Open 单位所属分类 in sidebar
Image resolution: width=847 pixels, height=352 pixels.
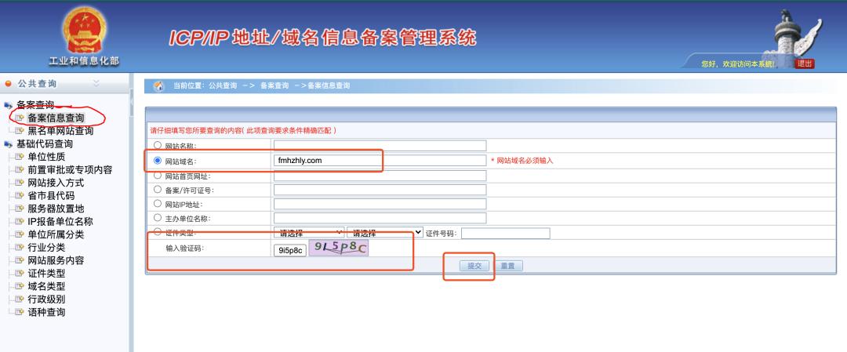56,234
